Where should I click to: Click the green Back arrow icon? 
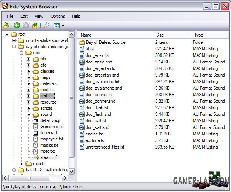[17, 25]
